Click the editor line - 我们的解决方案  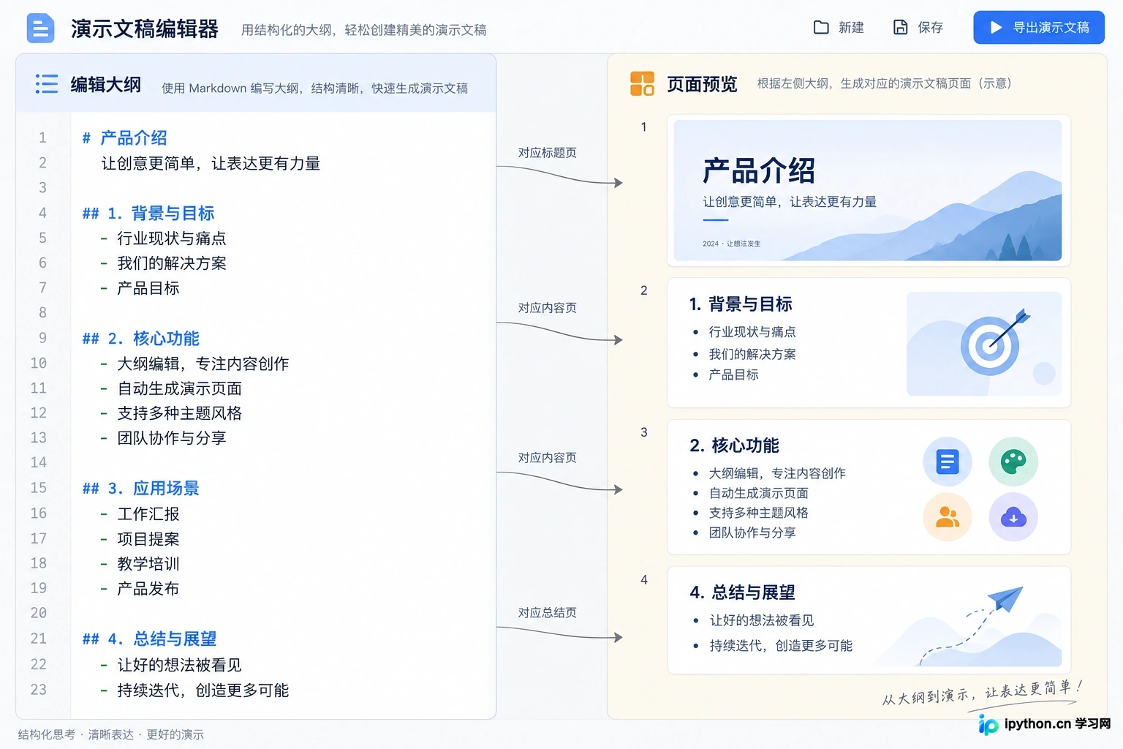pos(163,263)
